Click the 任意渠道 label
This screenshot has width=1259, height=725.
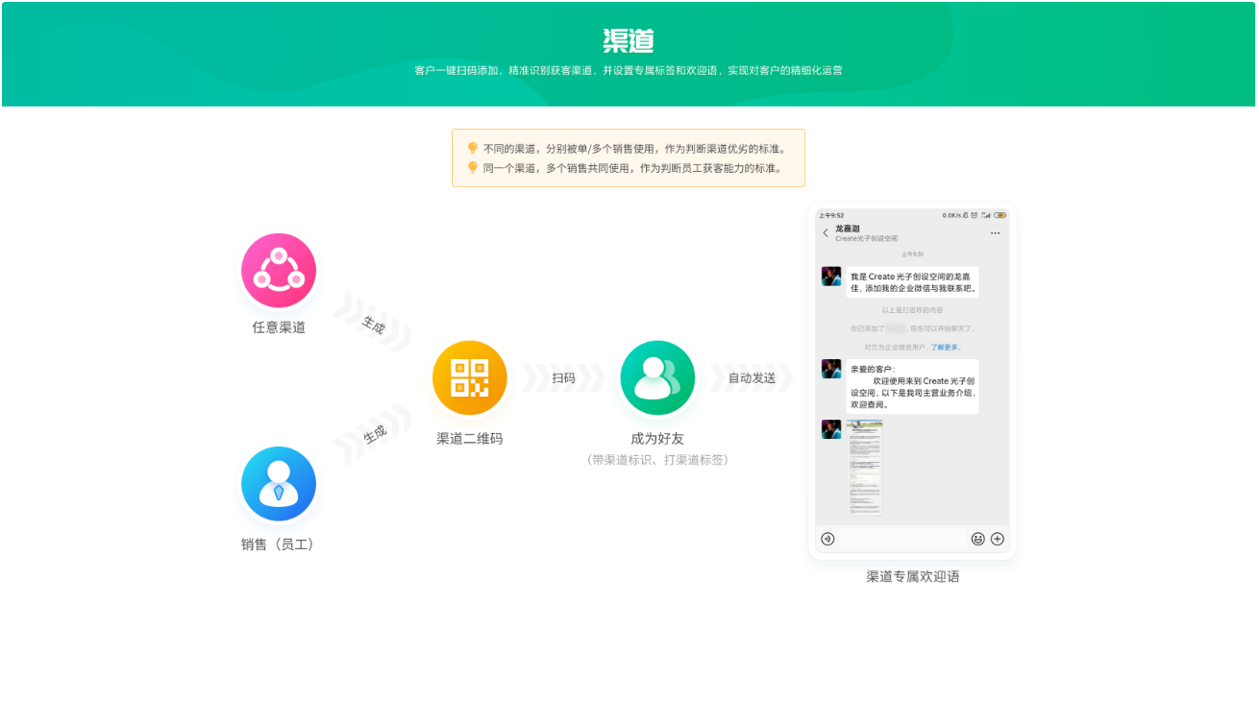tap(279, 327)
